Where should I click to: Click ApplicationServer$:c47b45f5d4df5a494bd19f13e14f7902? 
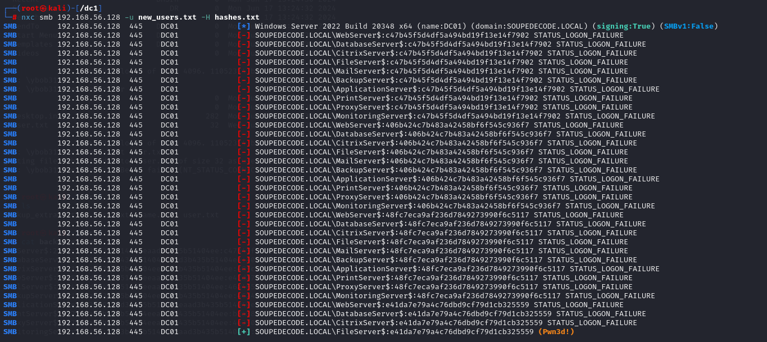(451, 89)
